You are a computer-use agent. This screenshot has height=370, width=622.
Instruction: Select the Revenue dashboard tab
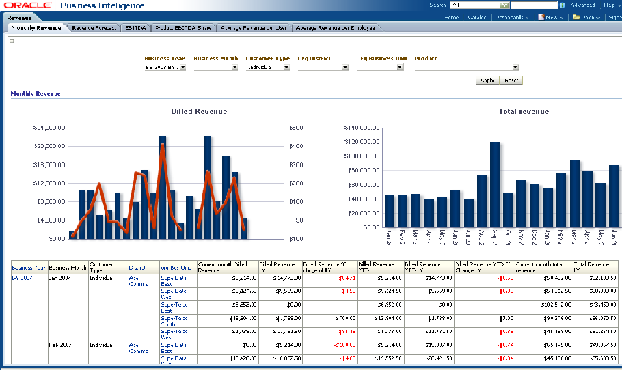19,18
